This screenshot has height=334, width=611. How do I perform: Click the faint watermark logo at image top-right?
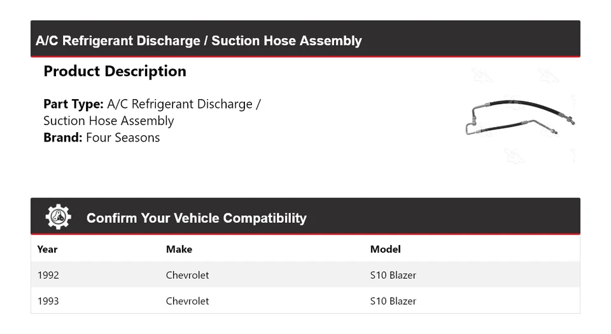(548, 76)
